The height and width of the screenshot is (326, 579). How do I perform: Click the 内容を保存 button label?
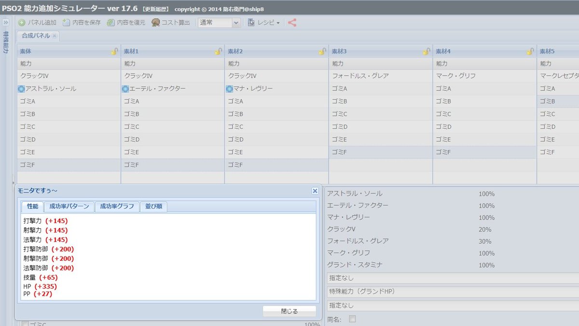tap(87, 23)
